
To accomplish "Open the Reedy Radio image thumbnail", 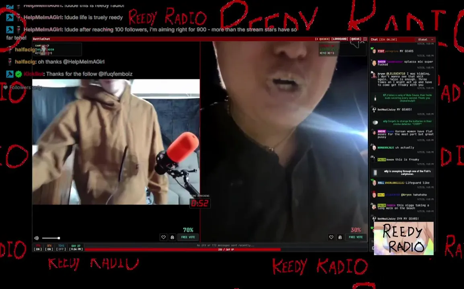I will (404, 238).
